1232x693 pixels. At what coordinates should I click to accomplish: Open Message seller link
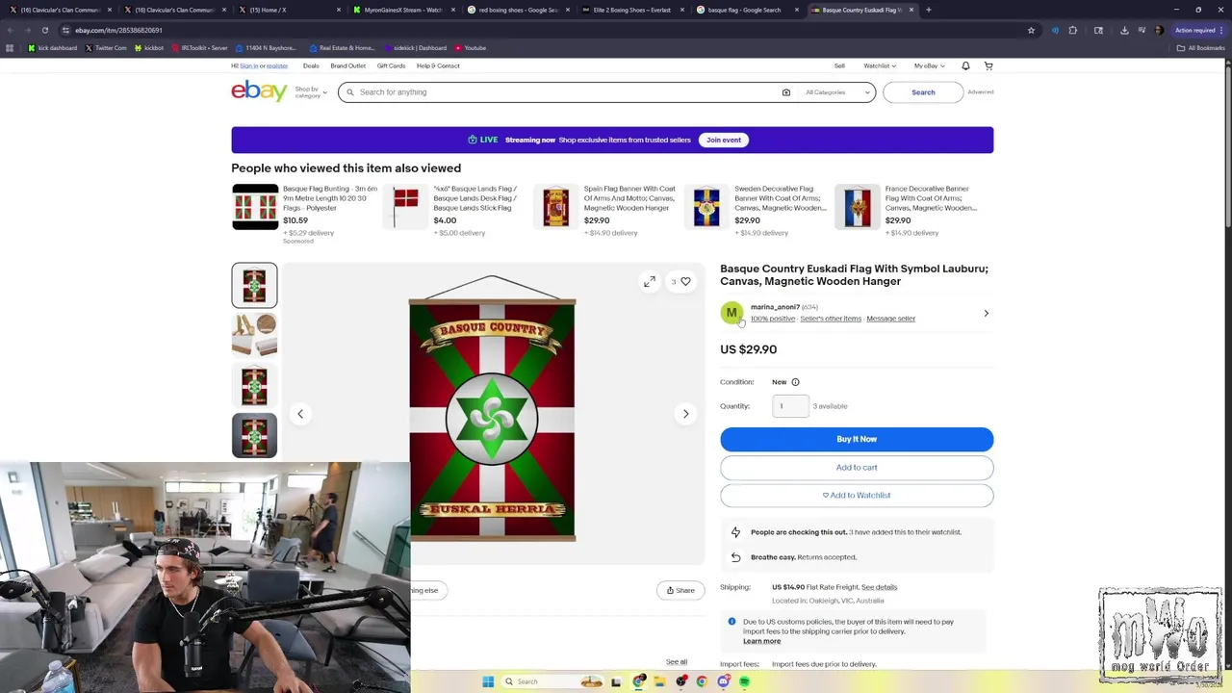click(x=890, y=319)
